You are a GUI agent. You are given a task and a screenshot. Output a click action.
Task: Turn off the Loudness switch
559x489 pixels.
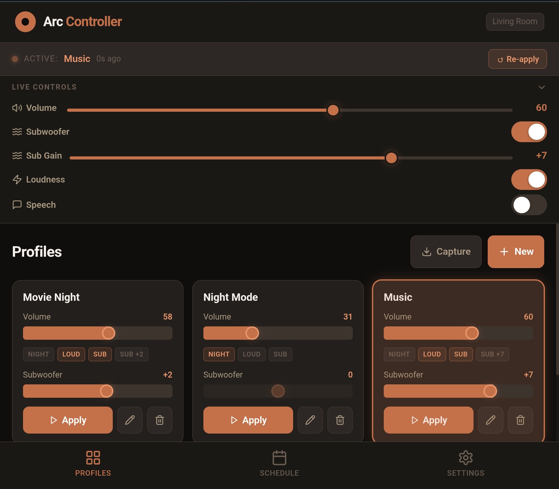coord(529,180)
